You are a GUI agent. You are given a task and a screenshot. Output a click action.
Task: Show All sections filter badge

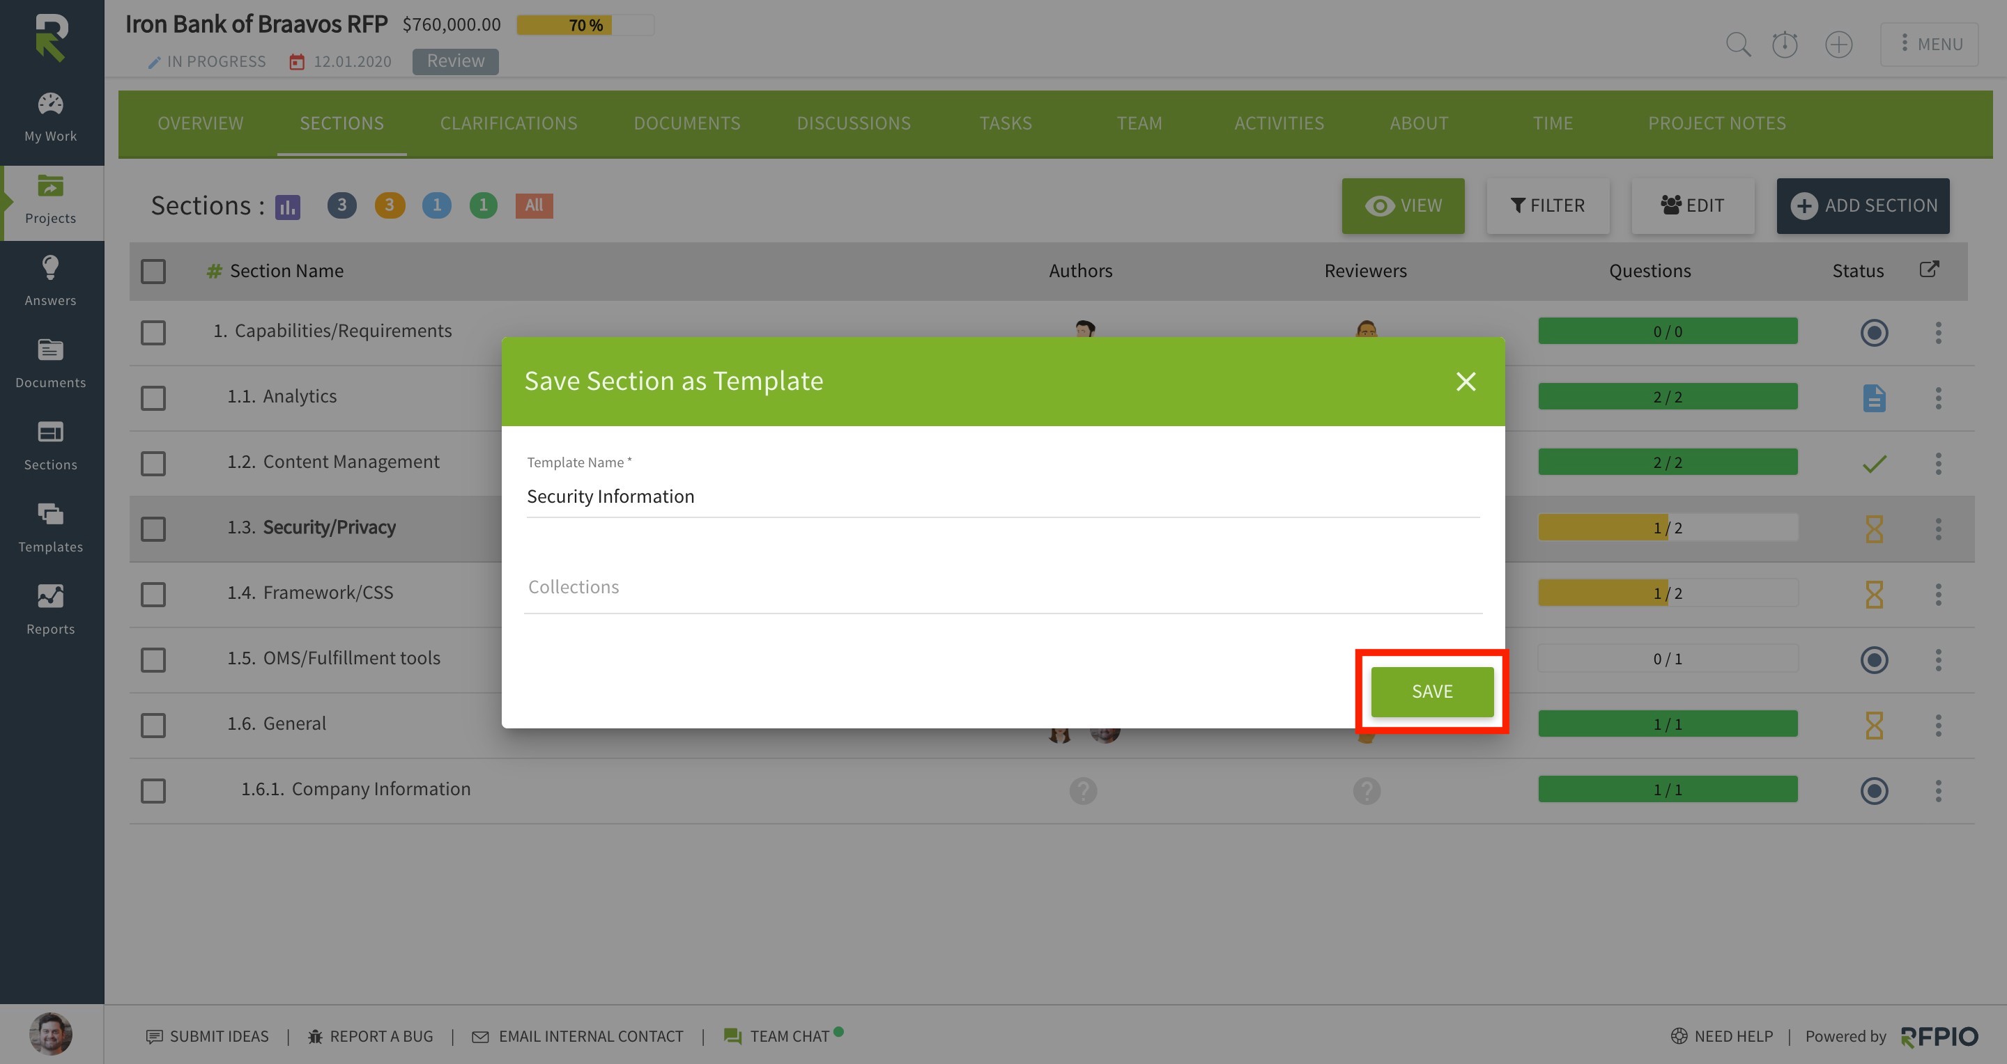pos(534,205)
